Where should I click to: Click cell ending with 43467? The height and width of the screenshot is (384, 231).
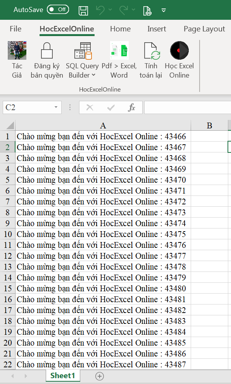tap(103, 147)
